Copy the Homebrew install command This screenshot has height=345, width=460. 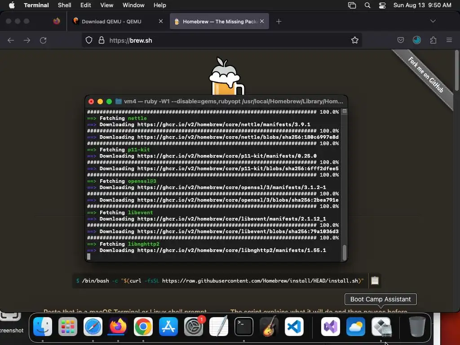point(375,281)
